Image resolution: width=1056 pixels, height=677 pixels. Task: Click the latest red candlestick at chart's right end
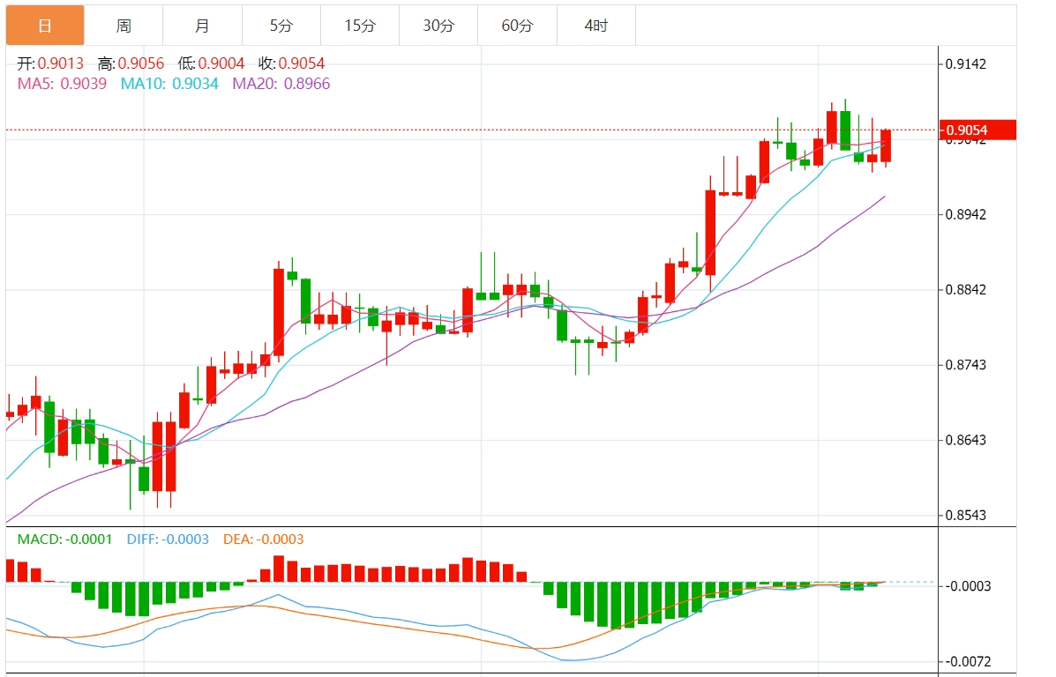[886, 145]
